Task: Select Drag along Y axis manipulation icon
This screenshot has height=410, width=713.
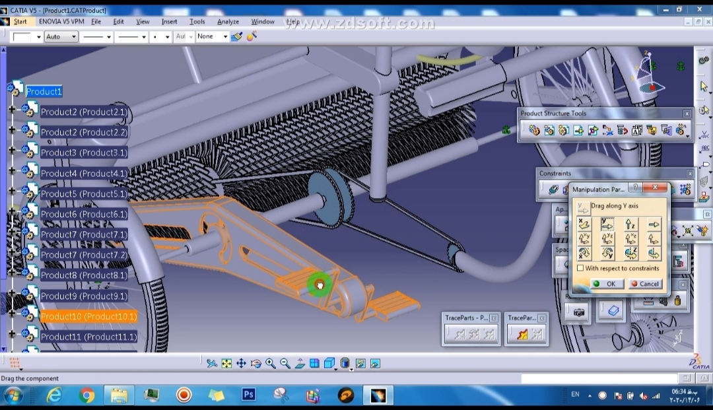Action: 607,224
